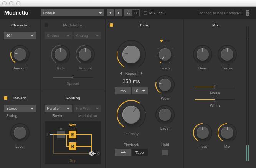Click the Tape playback button

click(140, 152)
